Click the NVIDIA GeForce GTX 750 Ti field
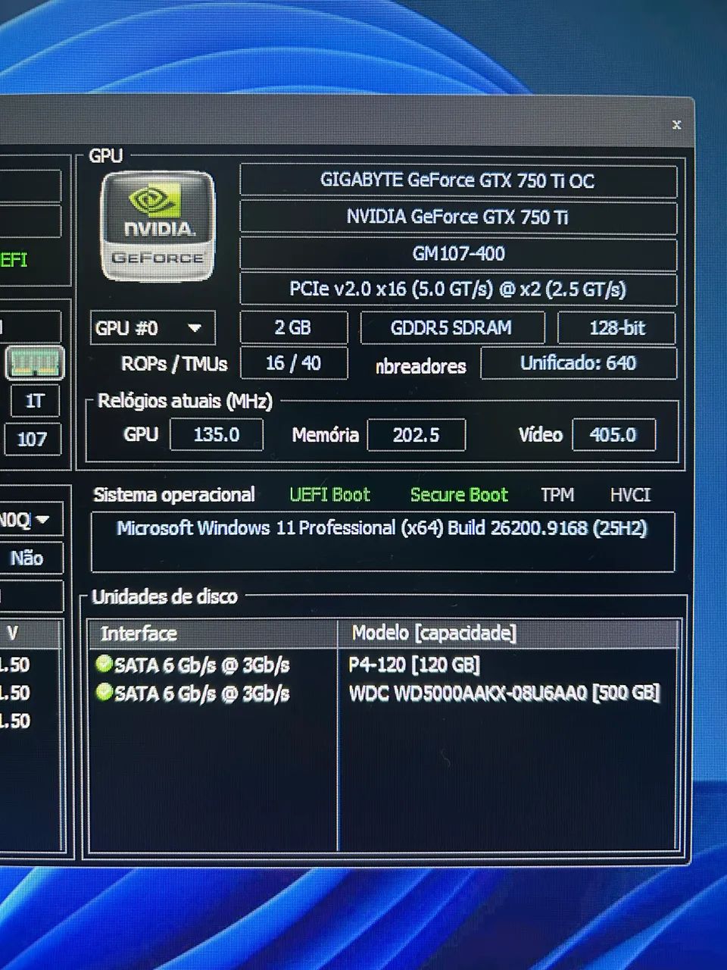727x970 pixels. tap(457, 217)
